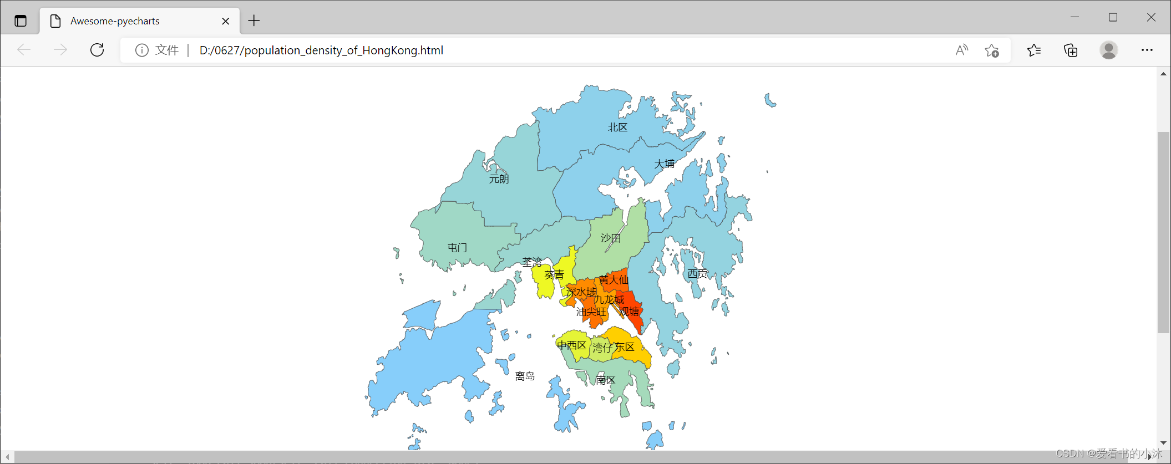The width and height of the screenshot is (1171, 464).
Task: View site information icon
Action: tap(142, 50)
